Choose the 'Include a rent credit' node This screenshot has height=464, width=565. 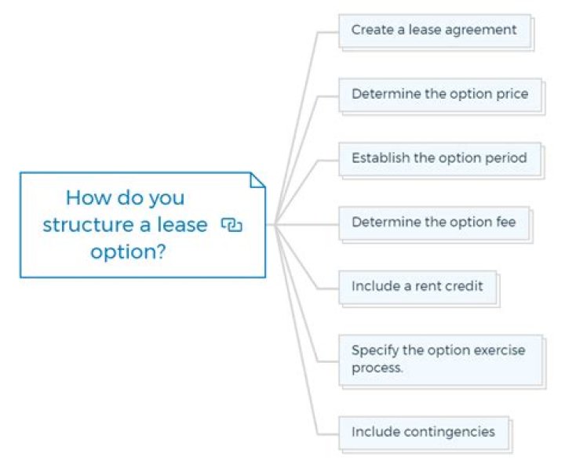[417, 287]
